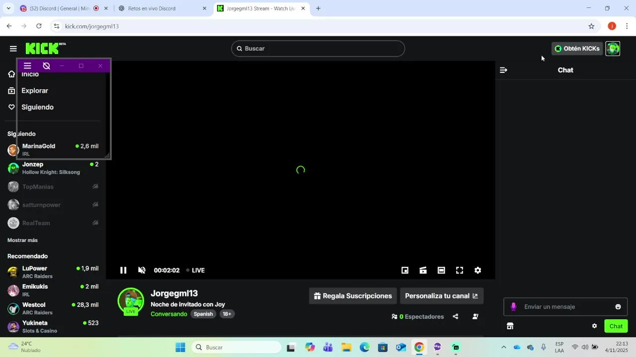Enter fullscreen video mode
The image size is (636, 357).
(x=460, y=270)
